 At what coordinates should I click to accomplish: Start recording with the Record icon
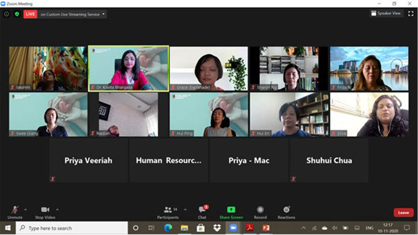pos(260,210)
